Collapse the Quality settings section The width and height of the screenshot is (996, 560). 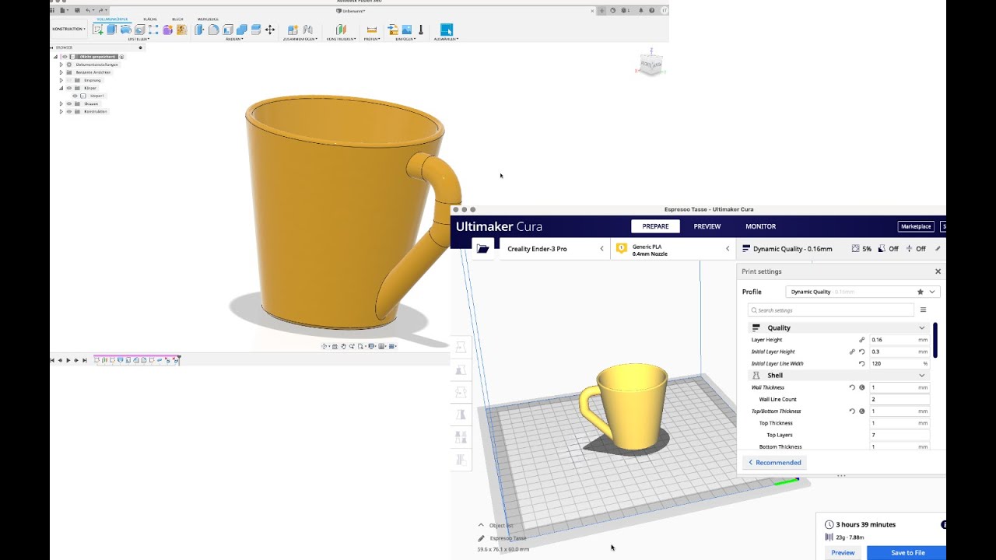[922, 327]
